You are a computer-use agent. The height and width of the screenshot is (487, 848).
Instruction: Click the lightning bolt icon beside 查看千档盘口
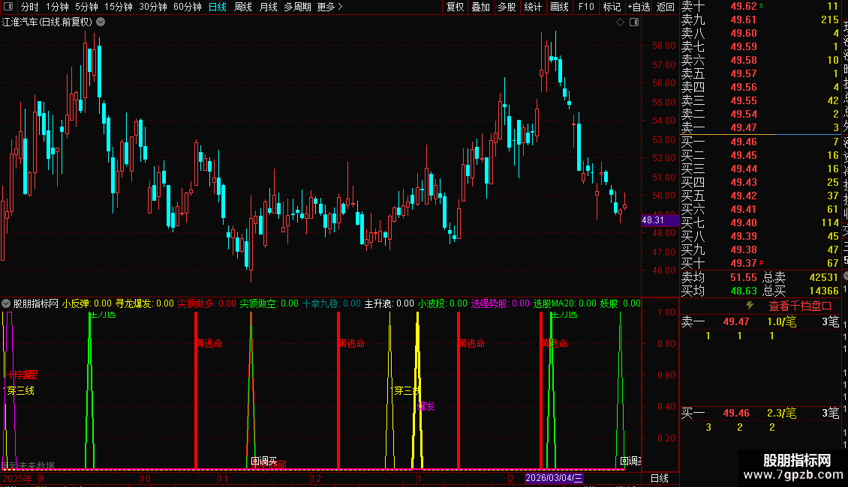pos(750,306)
